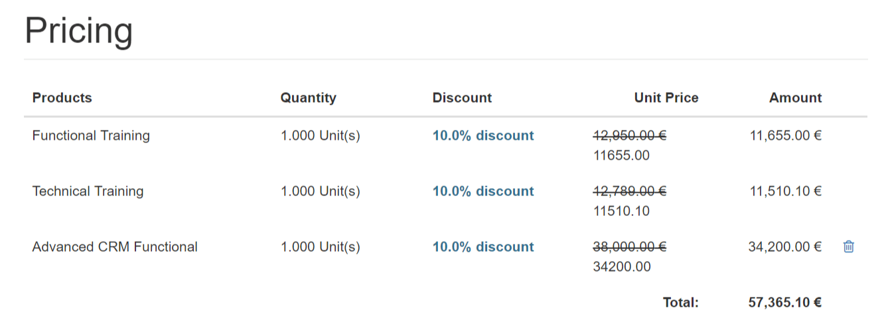This screenshot has width=886, height=322.
Task: Click the 34,200.00 € amount
Action: point(784,247)
